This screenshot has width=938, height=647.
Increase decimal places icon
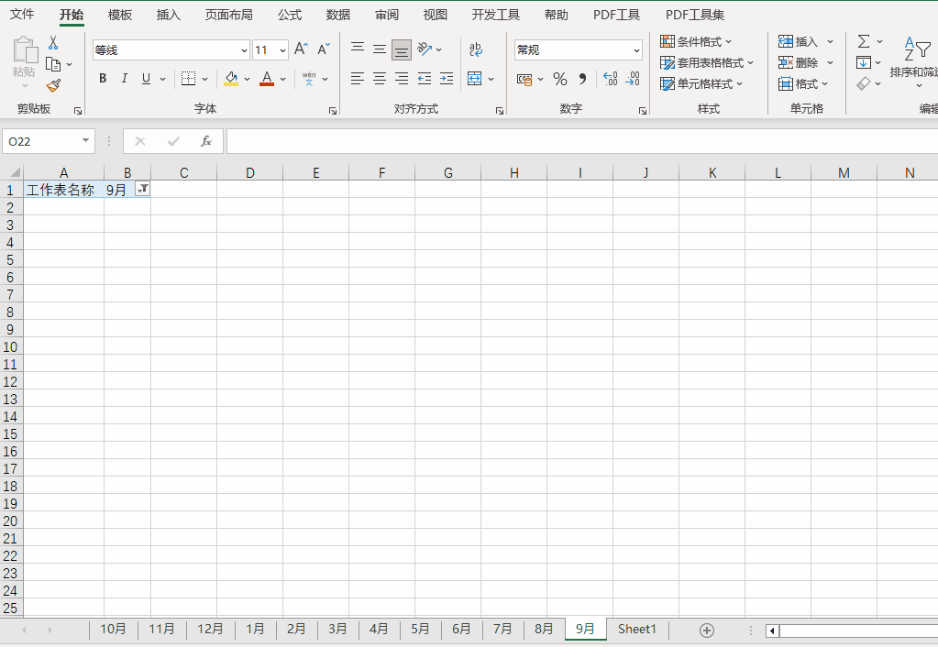pos(610,79)
